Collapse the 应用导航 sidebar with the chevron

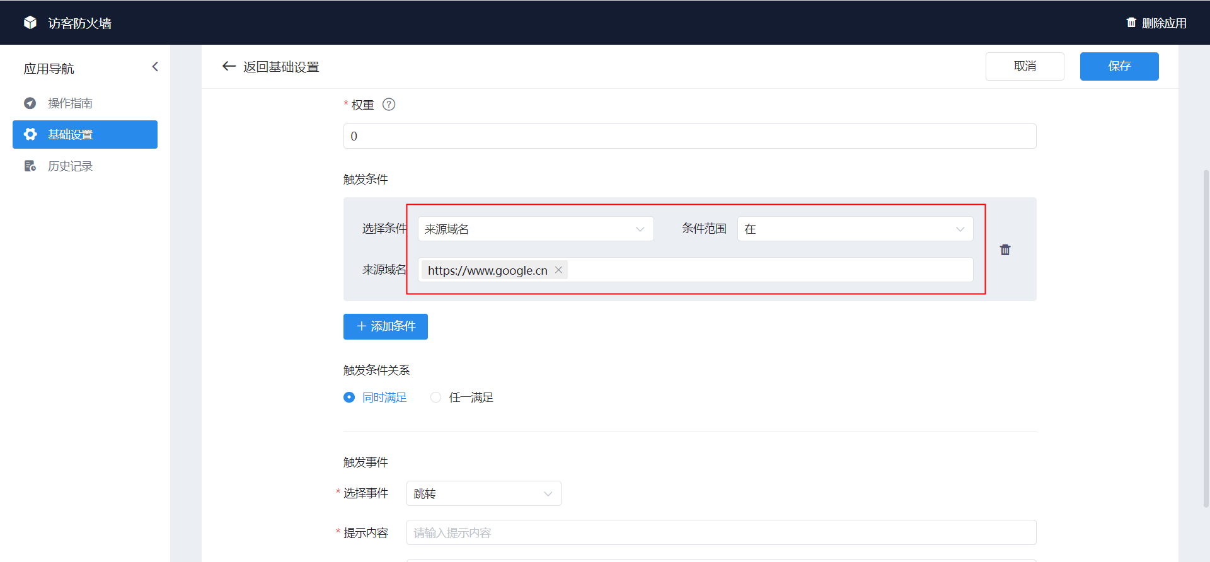(155, 67)
